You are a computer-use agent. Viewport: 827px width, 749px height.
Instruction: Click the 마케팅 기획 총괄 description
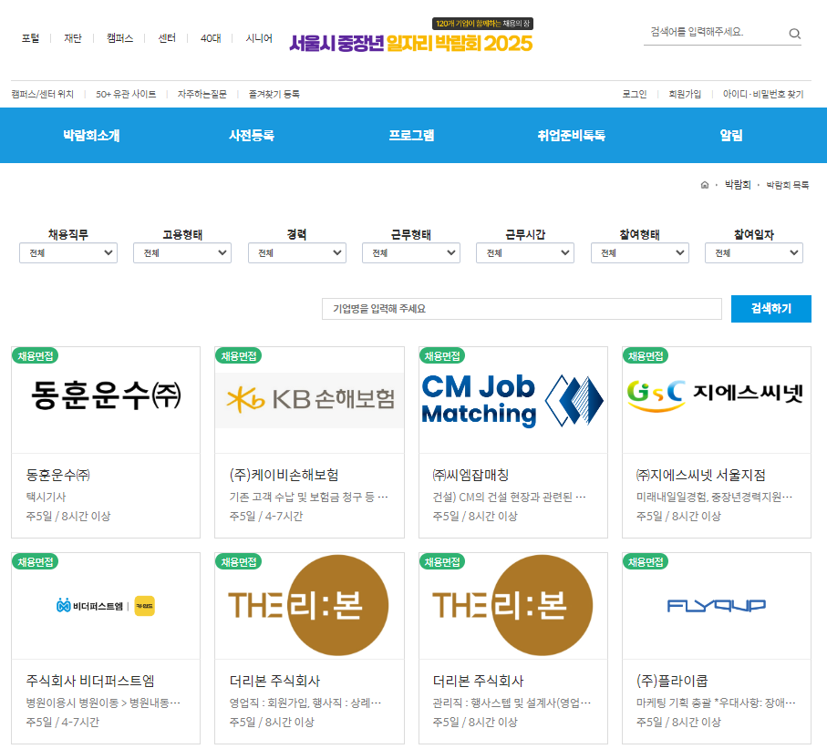(716, 703)
